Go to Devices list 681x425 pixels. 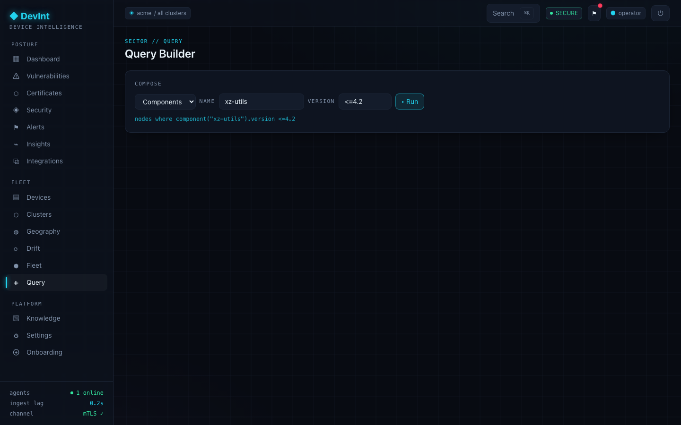point(56,197)
